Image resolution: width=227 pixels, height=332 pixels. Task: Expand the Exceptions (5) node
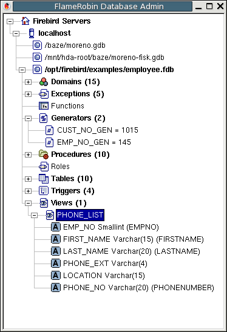pos(28,94)
